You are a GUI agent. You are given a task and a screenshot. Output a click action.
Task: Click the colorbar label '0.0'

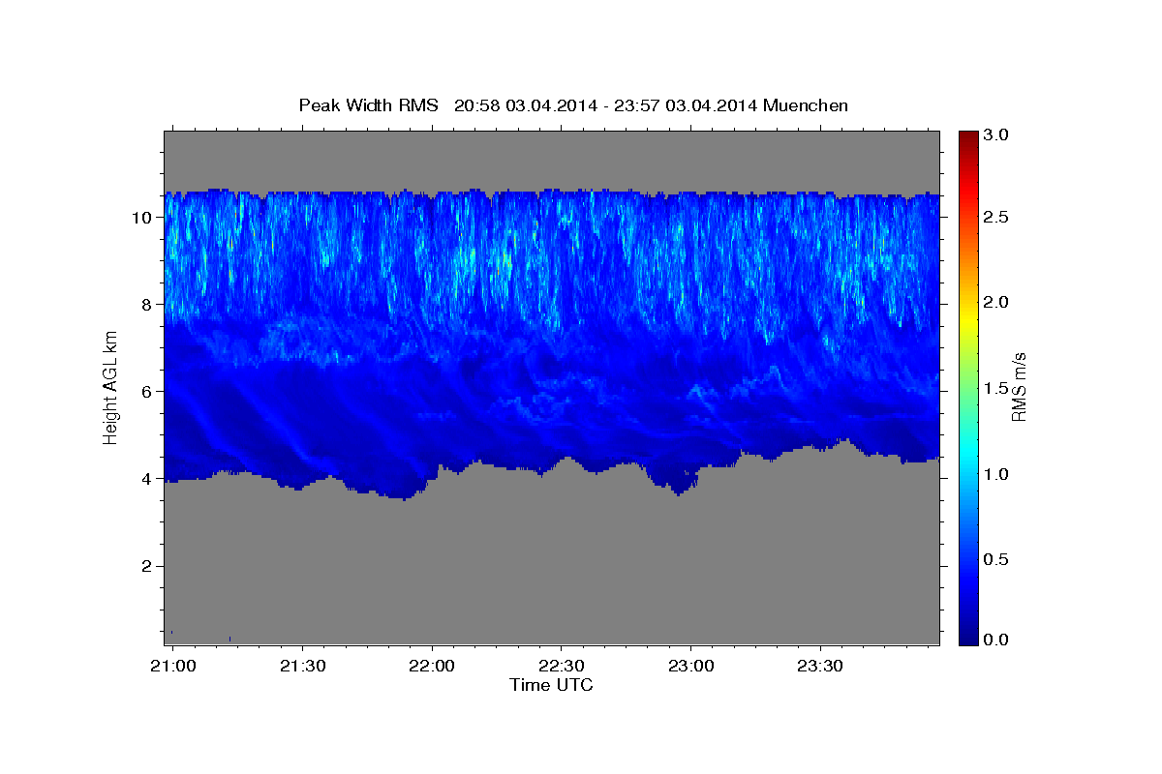pos(996,640)
